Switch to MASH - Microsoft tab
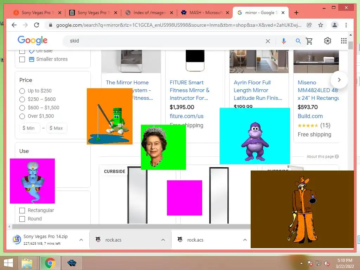Image resolution: width=360 pixels, height=270 pixels. coord(205,13)
